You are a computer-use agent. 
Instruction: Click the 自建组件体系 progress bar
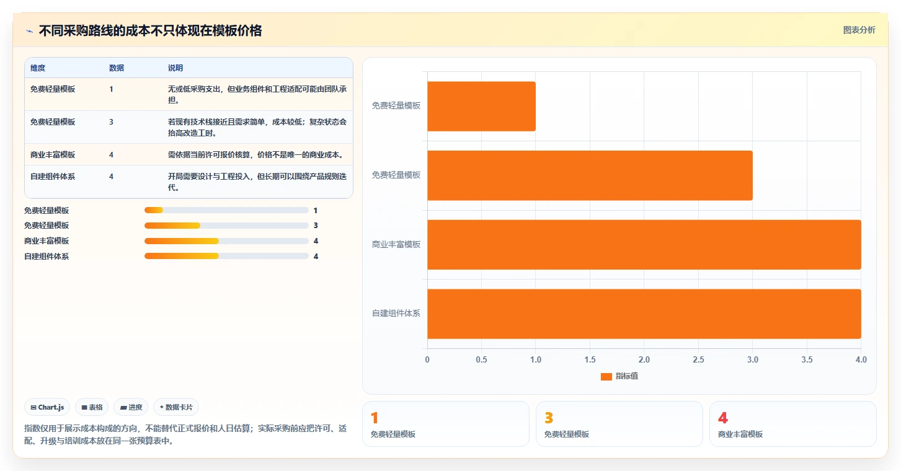pyautogui.click(x=226, y=256)
